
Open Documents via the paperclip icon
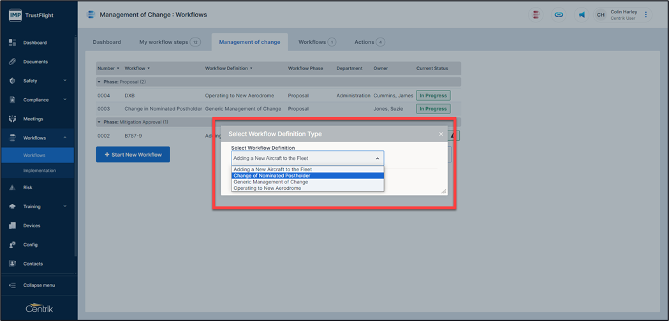(12, 62)
